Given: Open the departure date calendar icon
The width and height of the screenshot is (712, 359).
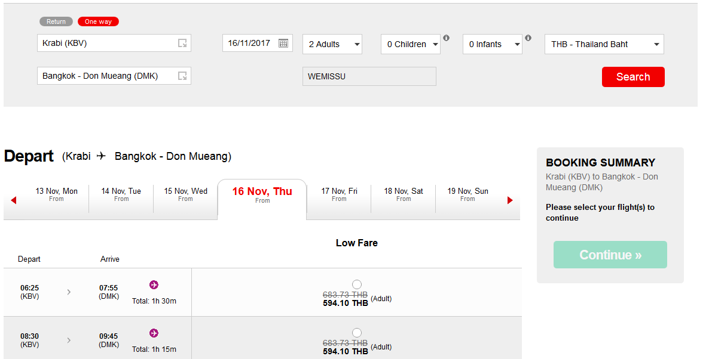Looking at the screenshot, I should coord(283,44).
